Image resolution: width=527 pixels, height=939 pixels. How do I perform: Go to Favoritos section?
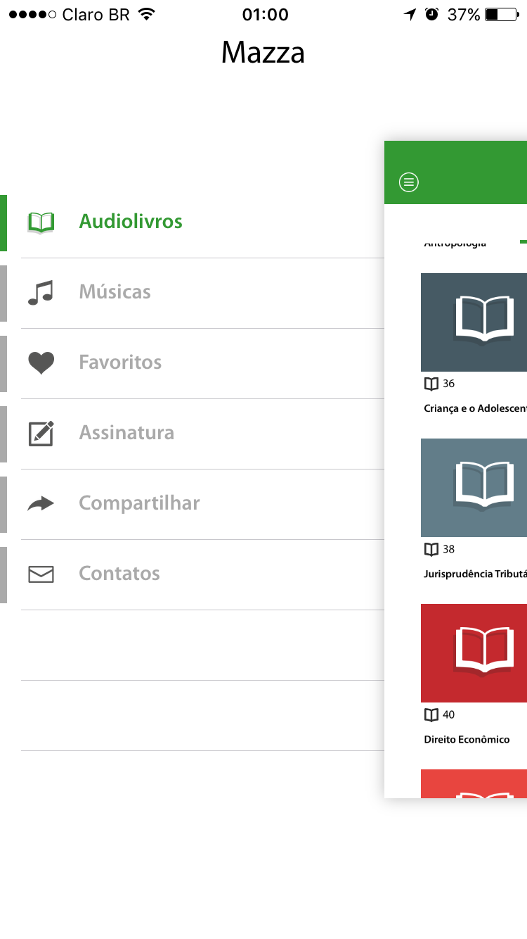120,363
